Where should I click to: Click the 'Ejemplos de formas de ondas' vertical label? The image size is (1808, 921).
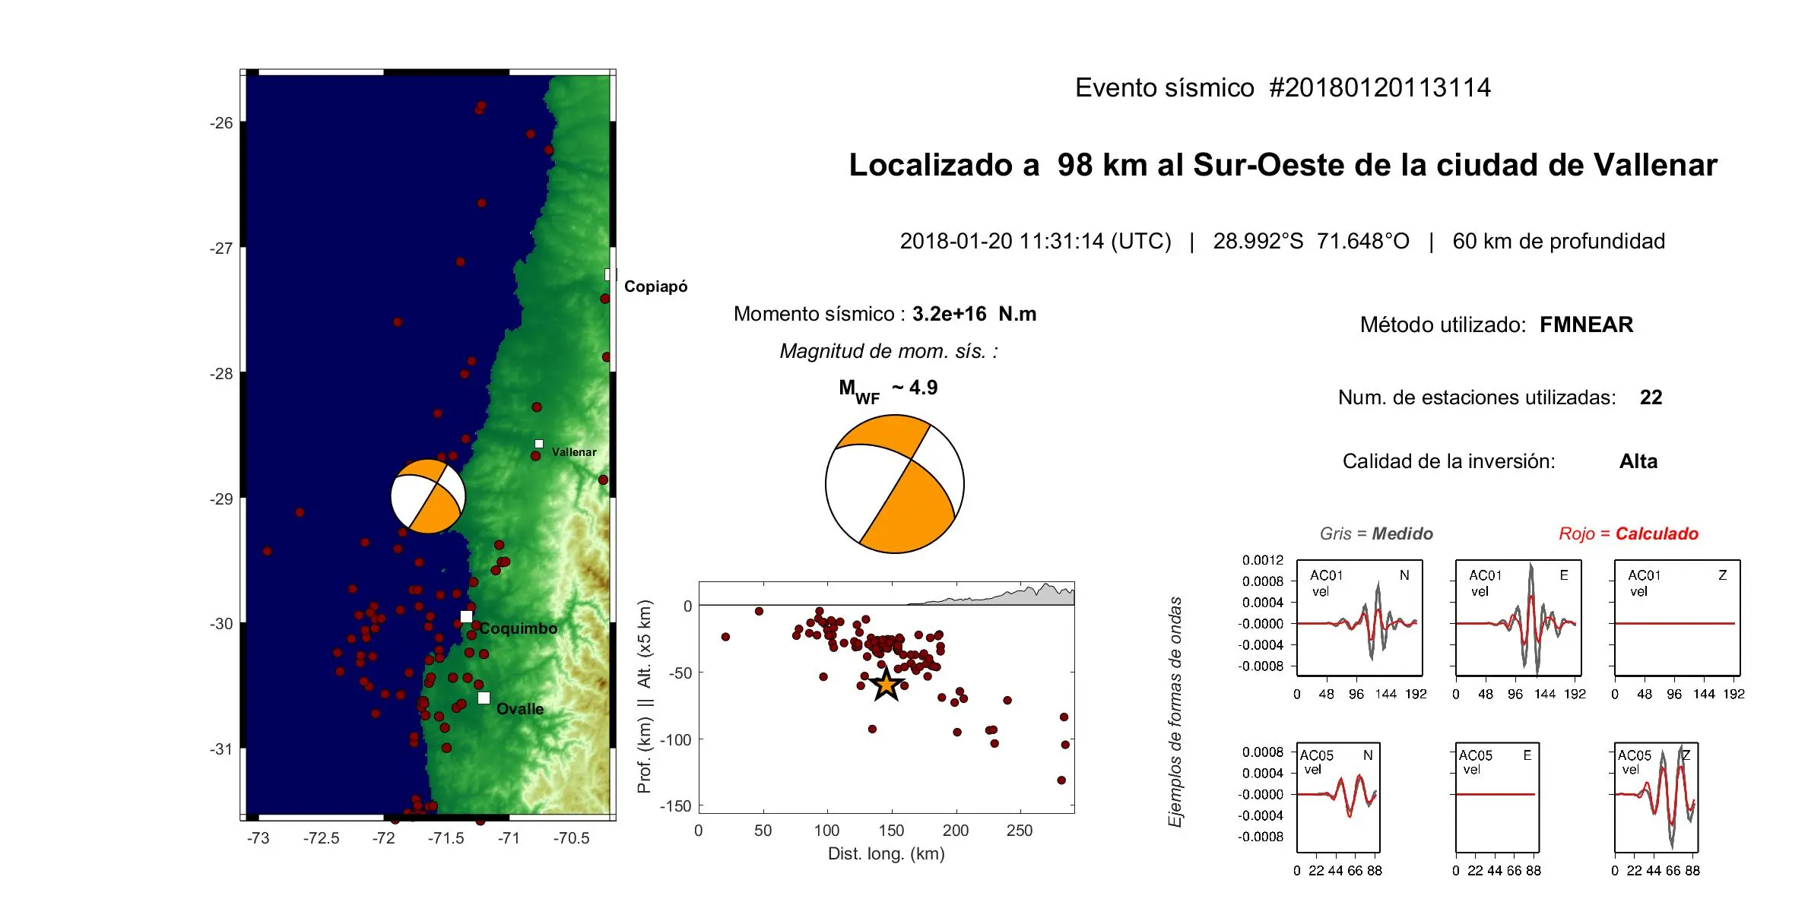click(x=1175, y=712)
